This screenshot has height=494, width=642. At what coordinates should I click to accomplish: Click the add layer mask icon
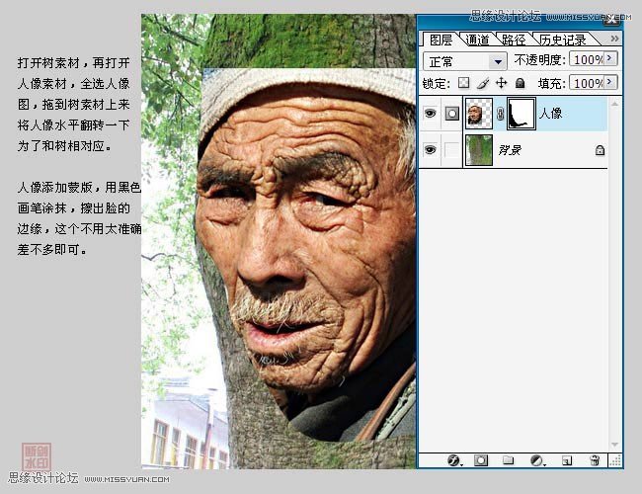[x=481, y=460]
